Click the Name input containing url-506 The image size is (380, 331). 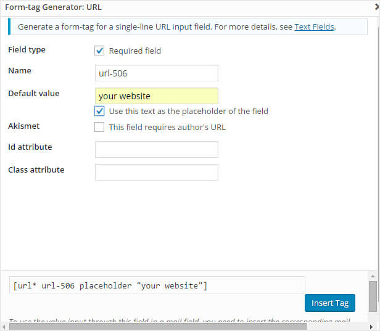[x=157, y=73]
